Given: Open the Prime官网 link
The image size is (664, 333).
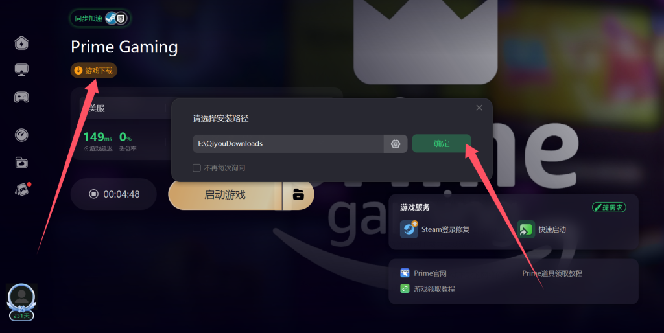Looking at the screenshot, I should tap(423, 273).
